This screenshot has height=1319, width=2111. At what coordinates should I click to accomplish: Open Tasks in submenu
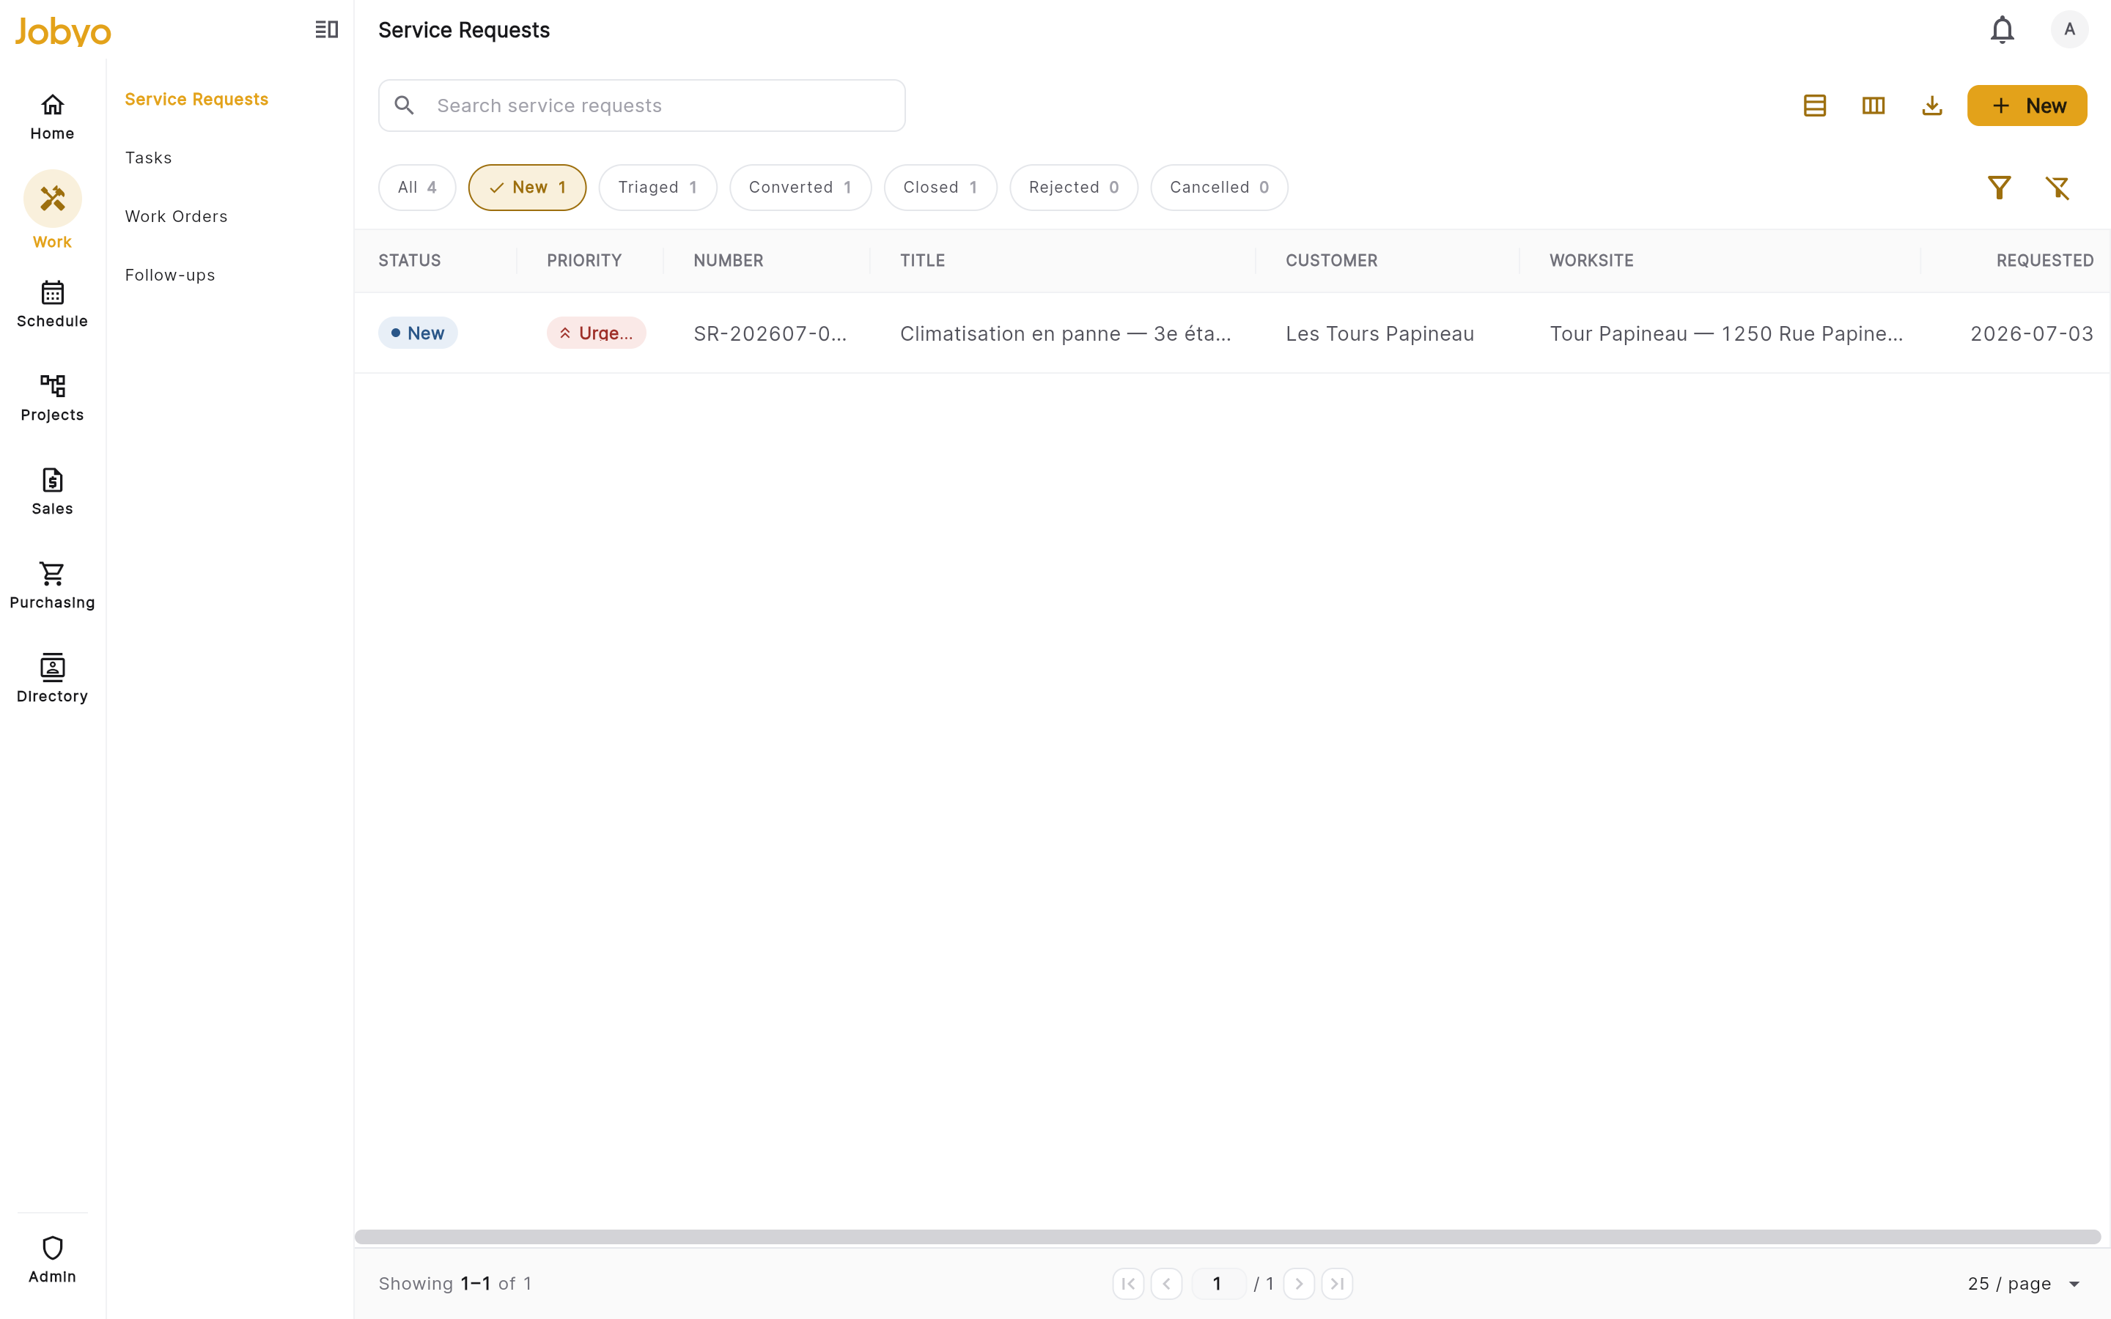(148, 158)
